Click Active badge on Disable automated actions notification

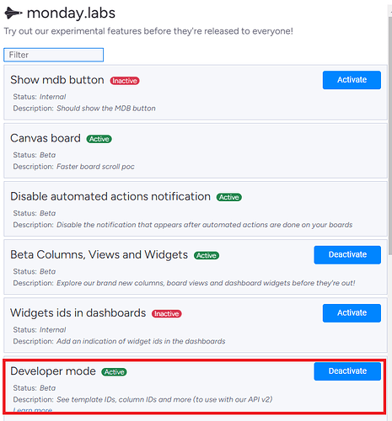tap(228, 197)
